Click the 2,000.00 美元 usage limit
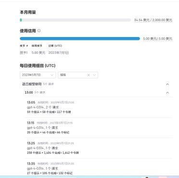 [x=162, y=20]
